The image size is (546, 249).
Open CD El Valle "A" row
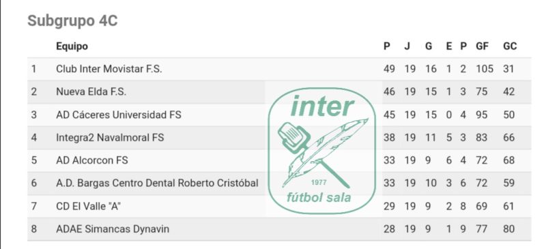tap(279, 206)
